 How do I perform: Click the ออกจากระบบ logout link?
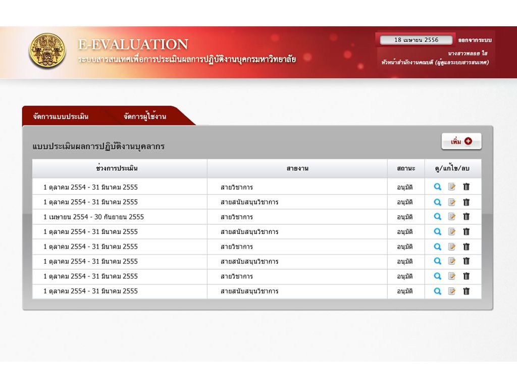[x=475, y=40]
